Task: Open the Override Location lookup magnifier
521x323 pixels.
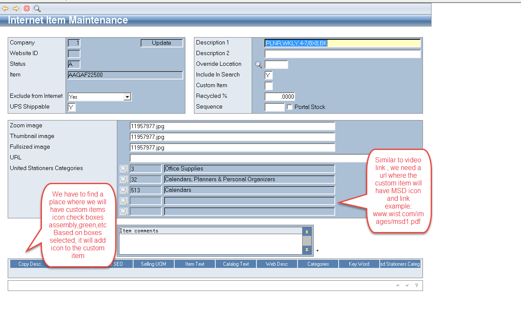Action: click(x=259, y=65)
